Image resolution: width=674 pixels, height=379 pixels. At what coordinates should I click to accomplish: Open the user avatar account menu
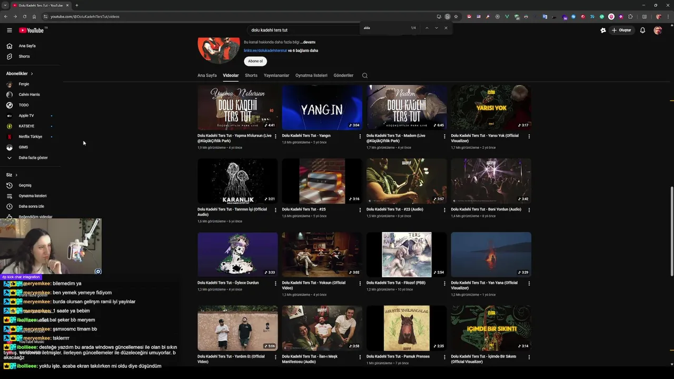click(658, 30)
